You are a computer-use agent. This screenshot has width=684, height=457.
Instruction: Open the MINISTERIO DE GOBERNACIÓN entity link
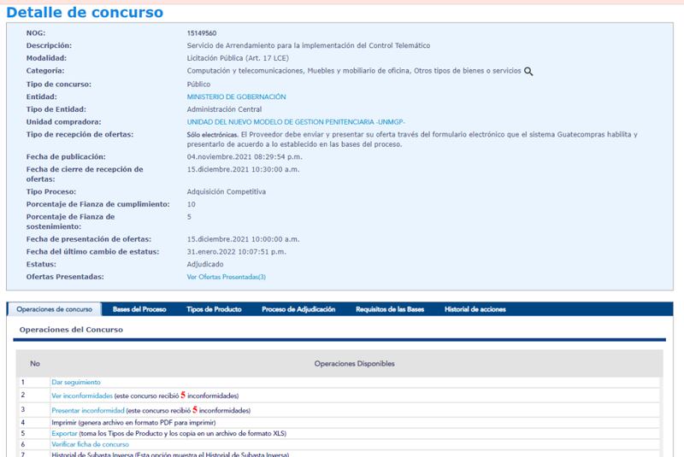coord(236,97)
